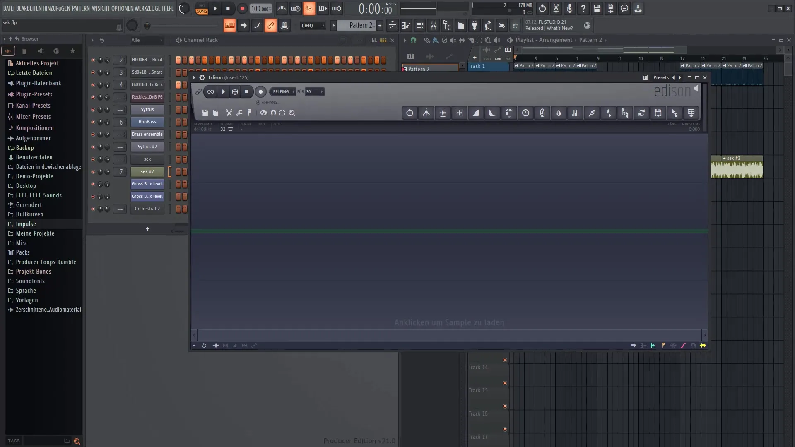Toggle Edison's loop infinity button
795x447 pixels.
(x=211, y=92)
